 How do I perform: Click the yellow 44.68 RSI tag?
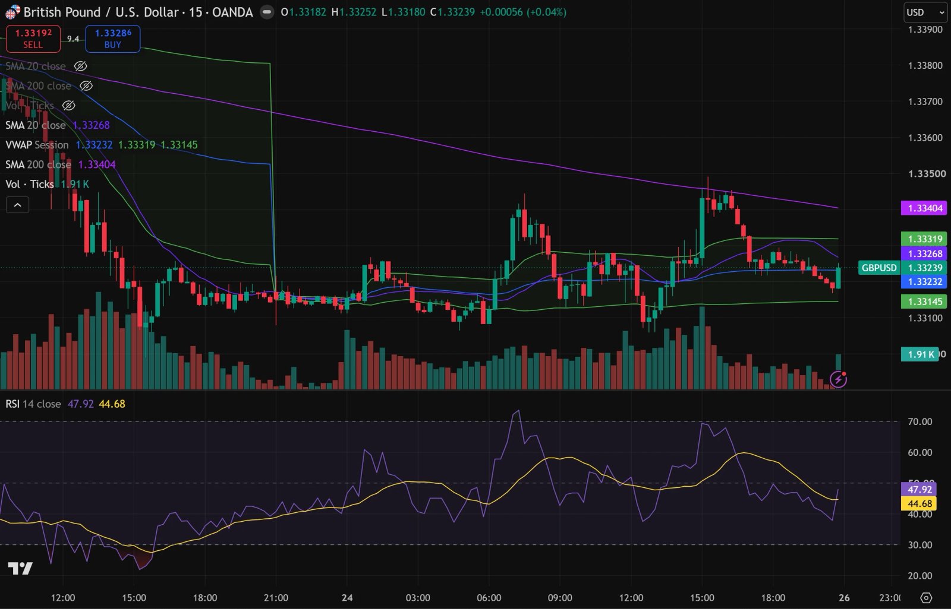[x=919, y=504]
